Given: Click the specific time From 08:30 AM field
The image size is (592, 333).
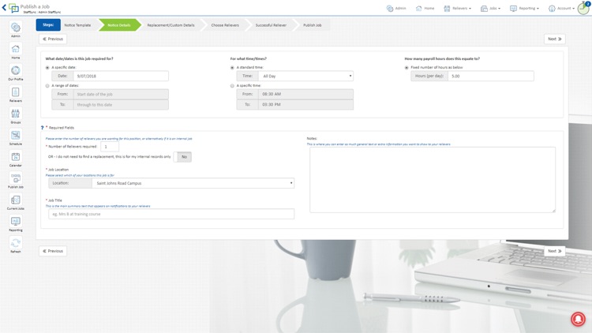Looking at the screenshot, I should coord(305,94).
